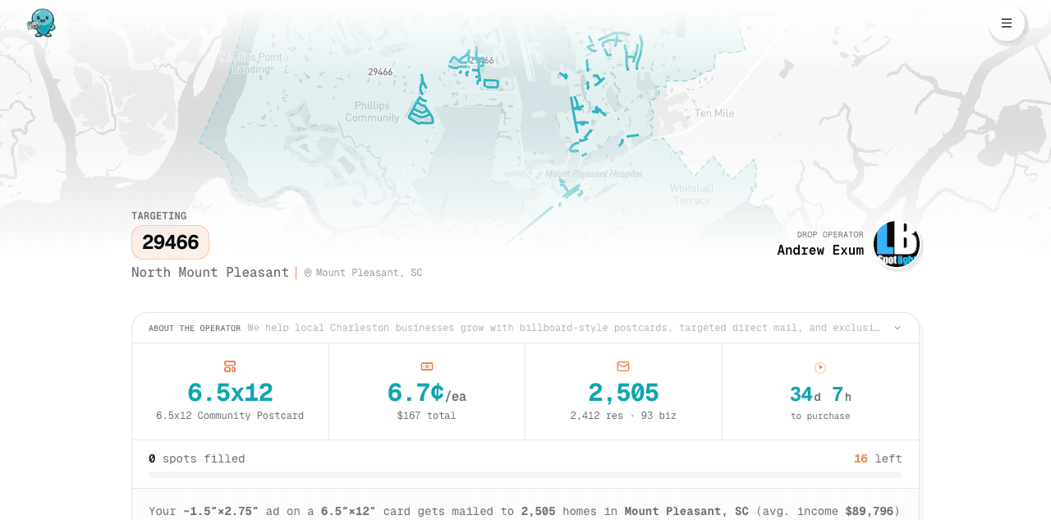Select the Ten Mile label on the map

point(714,113)
